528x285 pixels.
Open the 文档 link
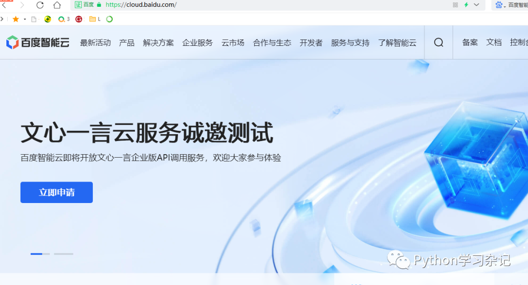pos(494,42)
